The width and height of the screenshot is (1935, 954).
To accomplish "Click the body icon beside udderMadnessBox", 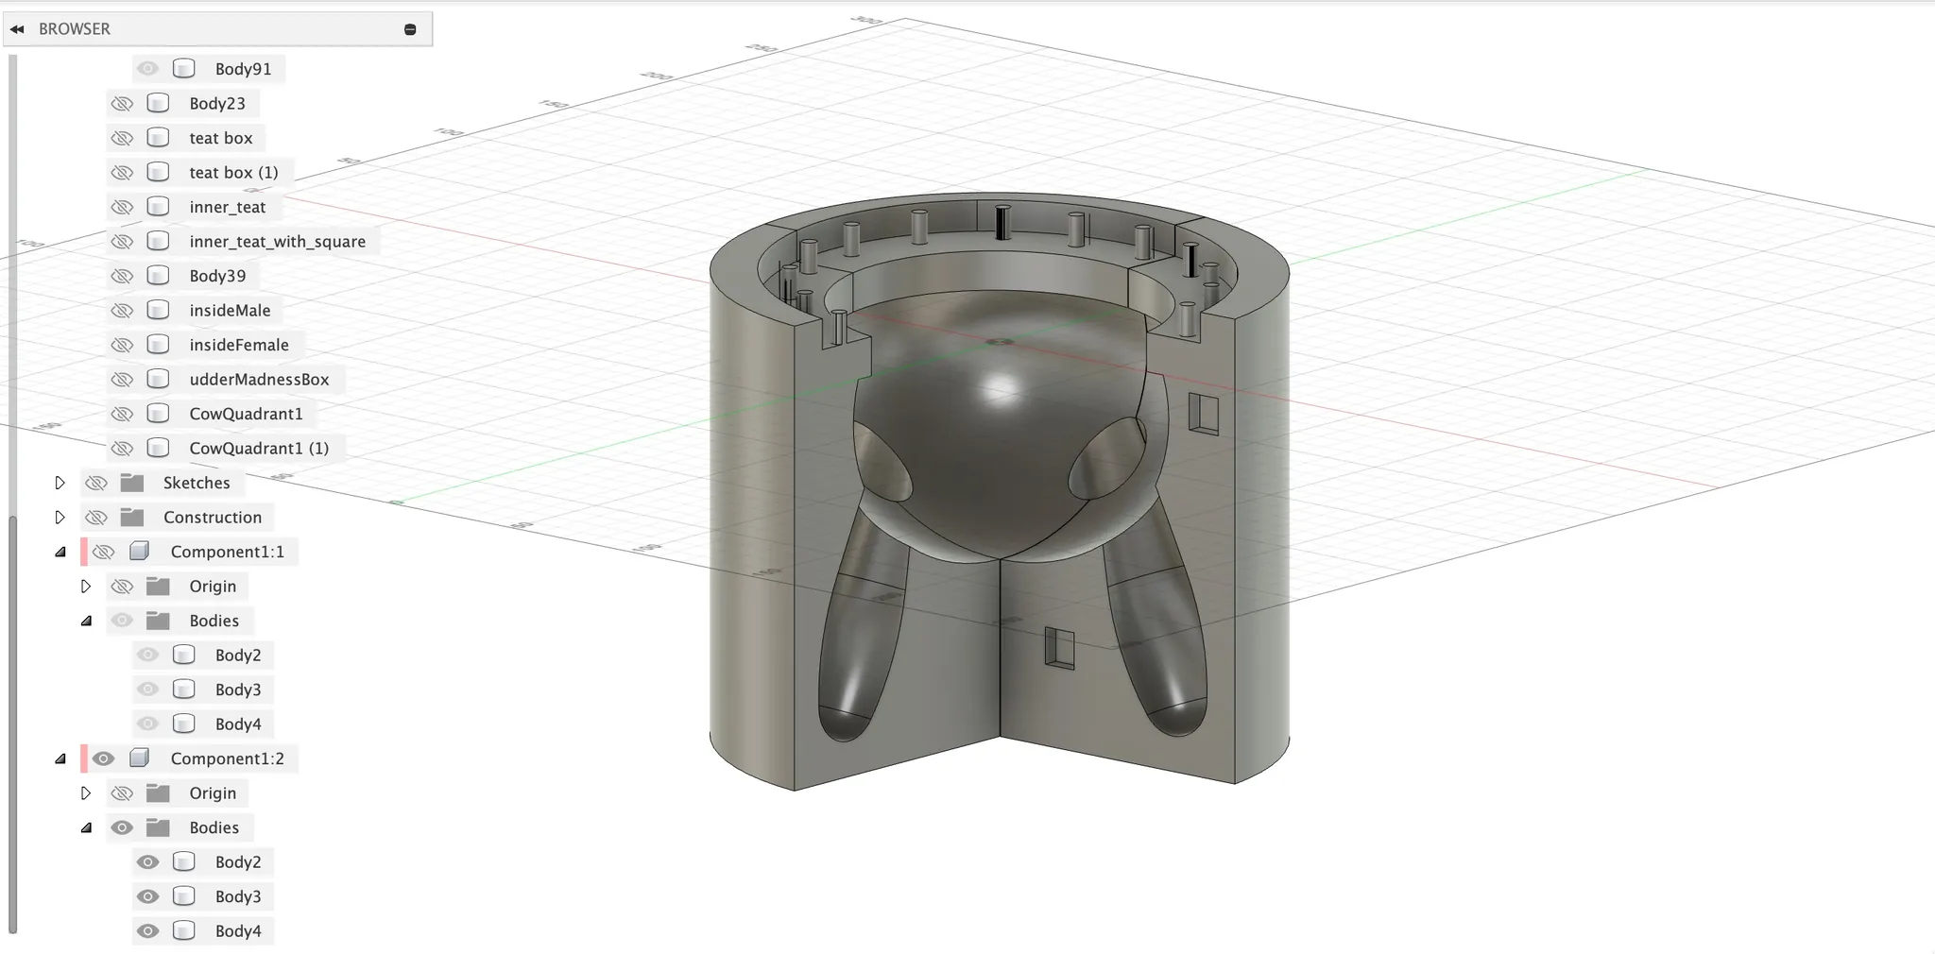I will pyautogui.click(x=159, y=380).
